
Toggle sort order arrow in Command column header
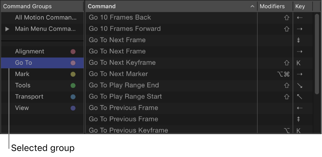pyautogui.click(x=252, y=6)
